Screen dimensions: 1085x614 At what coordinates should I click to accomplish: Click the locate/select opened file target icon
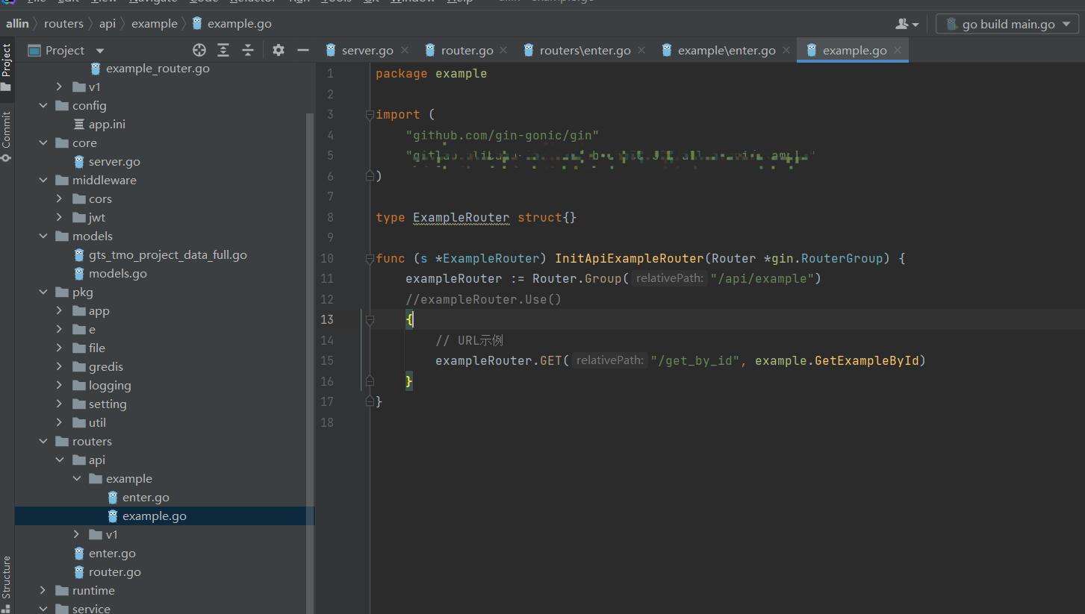point(199,50)
